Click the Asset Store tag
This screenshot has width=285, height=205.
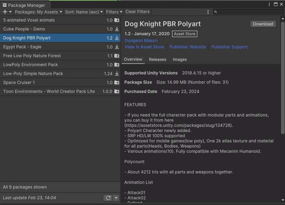(x=185, y=34)
